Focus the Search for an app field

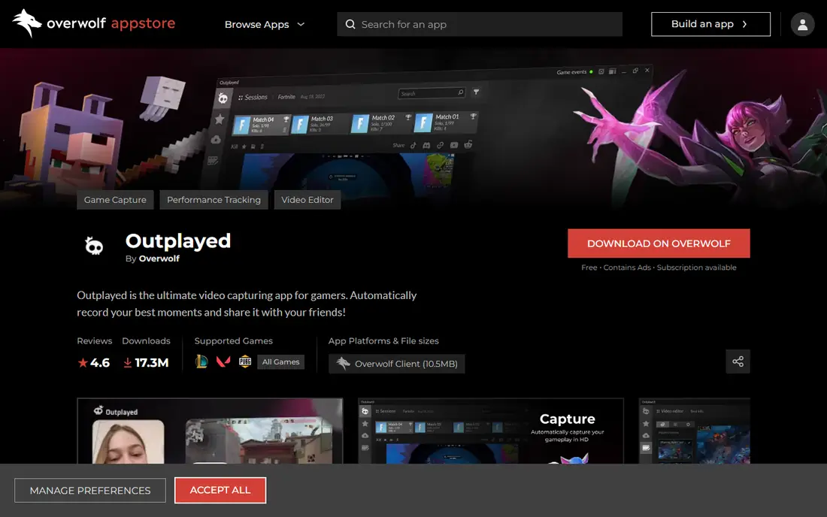(x=480, y=24)
